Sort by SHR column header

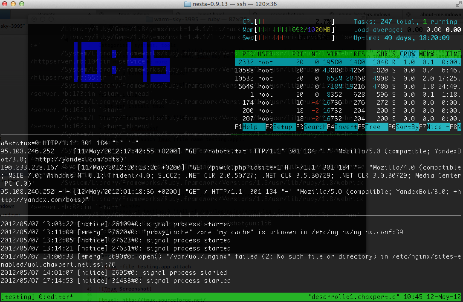[x=382, y=54]
